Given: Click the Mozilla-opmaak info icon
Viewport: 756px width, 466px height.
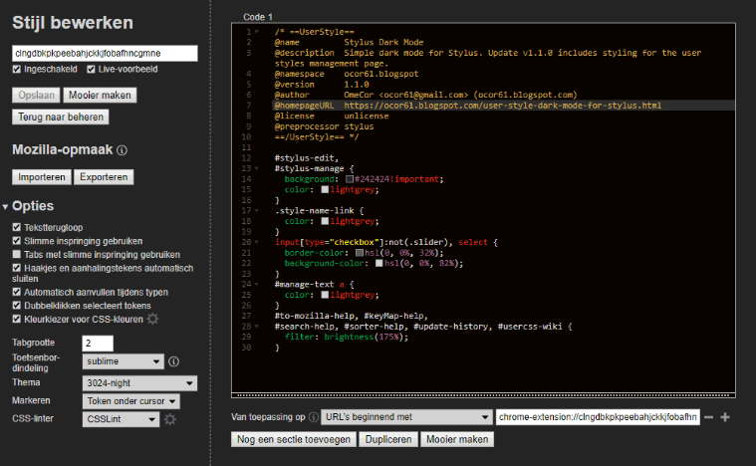Looking at the screenshot, I should coord(123,151).
